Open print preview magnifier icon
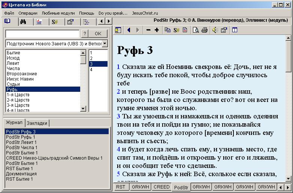The image size is (293, 193). pos(196,30)
